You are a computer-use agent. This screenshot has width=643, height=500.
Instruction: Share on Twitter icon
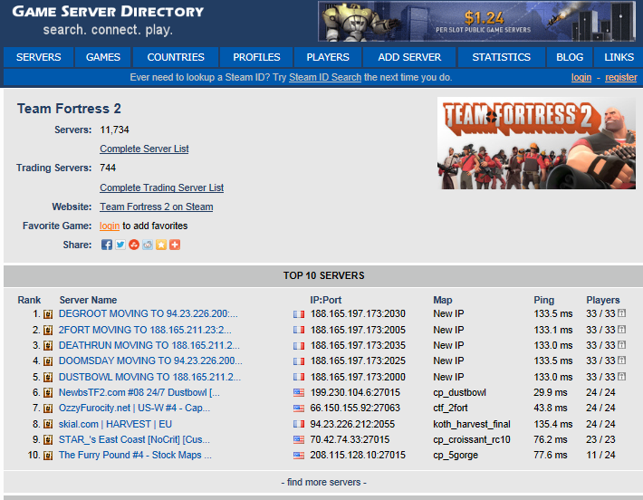coord(120,245)
